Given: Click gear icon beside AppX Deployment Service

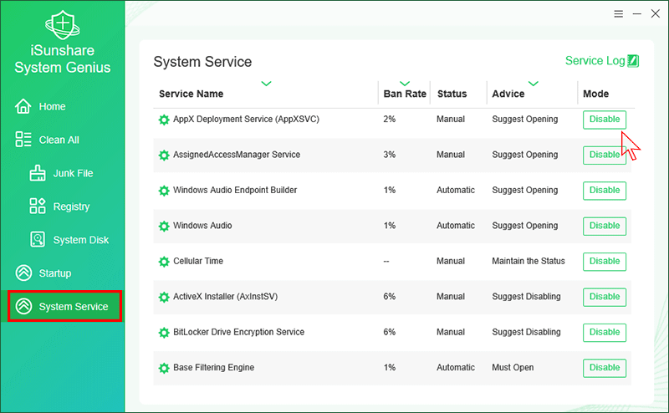Looking at the screenshot, I should [164, 120].
